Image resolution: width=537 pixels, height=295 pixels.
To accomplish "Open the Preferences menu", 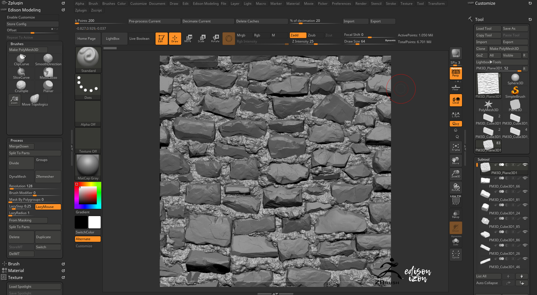I will coord(341,3).
